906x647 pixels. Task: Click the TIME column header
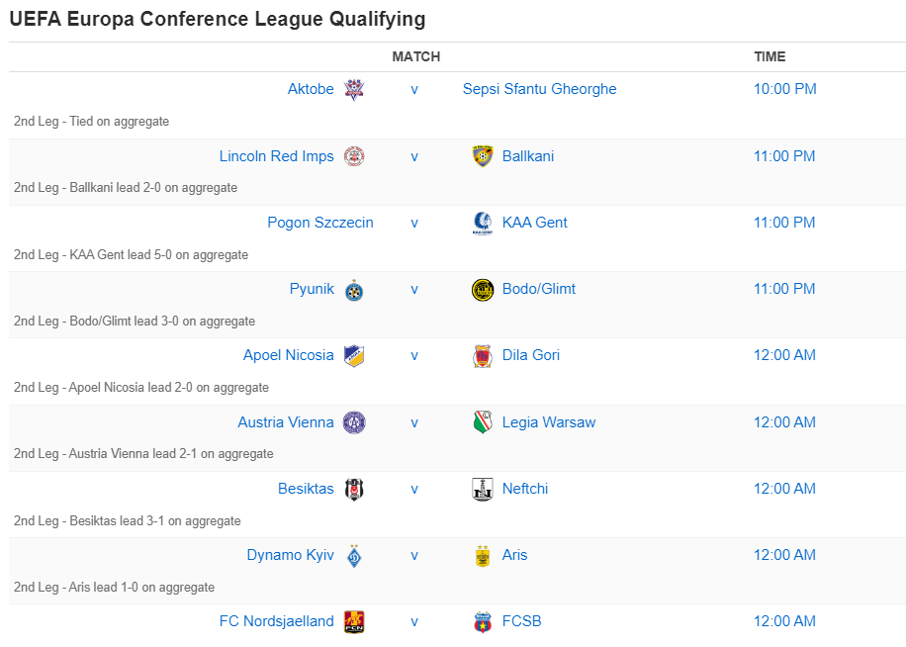[770, 56]
